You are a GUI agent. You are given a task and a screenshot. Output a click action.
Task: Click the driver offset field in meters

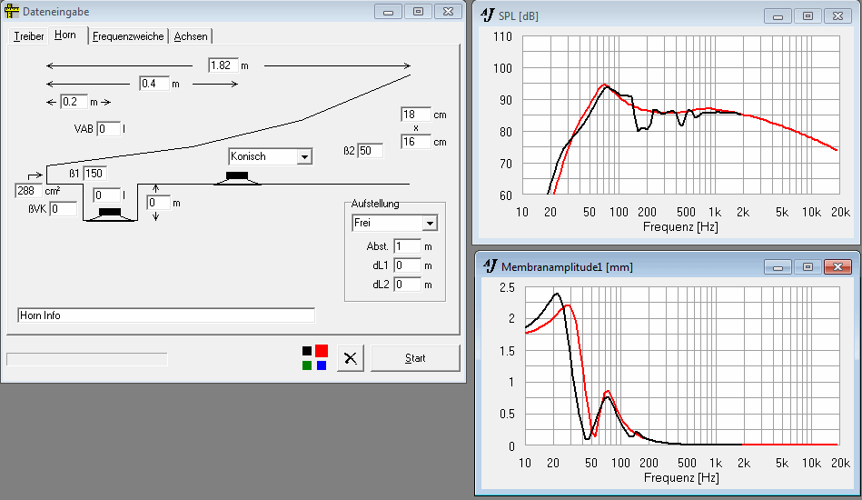pyautogui.click(x=159, y=203)
